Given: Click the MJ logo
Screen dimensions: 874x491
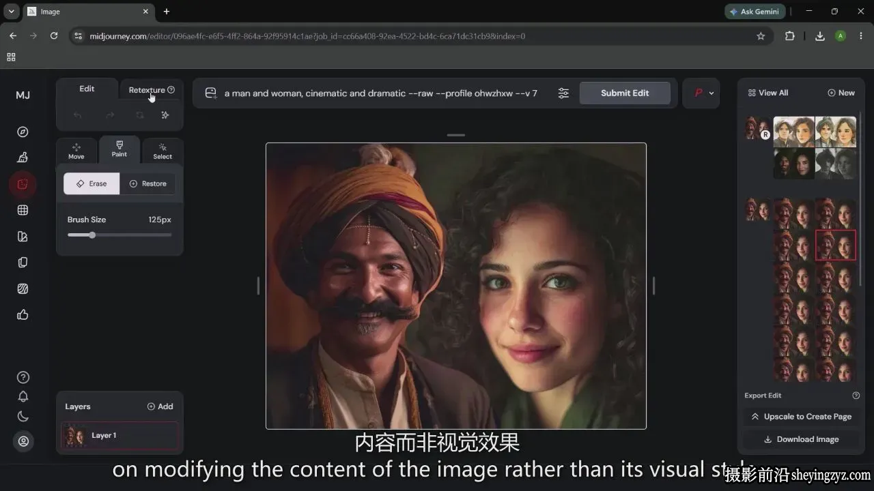Looking at the screenshot, I should click(23, 95).
